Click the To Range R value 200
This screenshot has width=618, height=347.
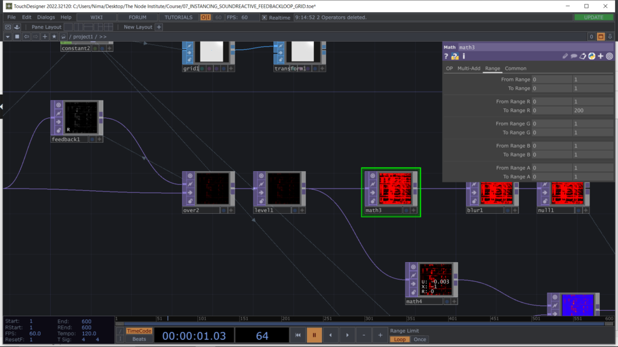coord(593,111)
